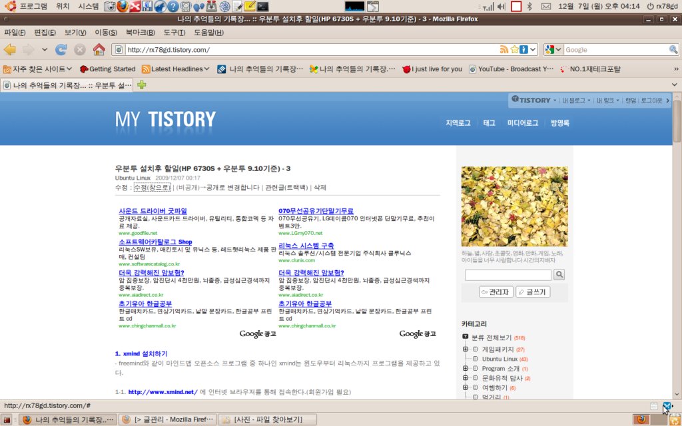Viewport: 682px width, 426px height.
Task: Open the address bar URL history dropdown
Action: click(533, 49)
